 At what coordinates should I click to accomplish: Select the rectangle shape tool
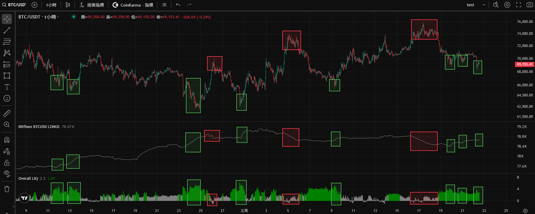[7, 75]
